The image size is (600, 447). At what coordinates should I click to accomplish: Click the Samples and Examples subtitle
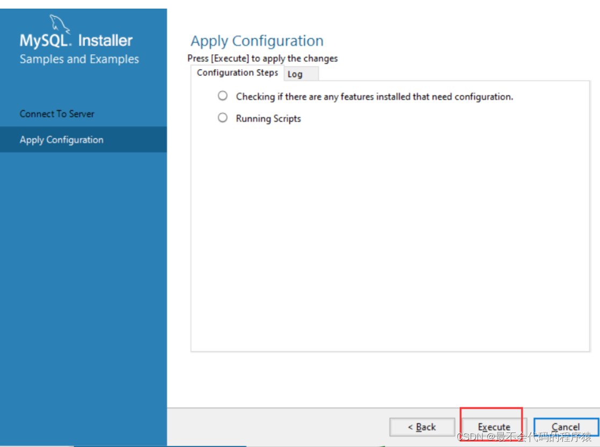pyautogui.click(x=79, y=59)
